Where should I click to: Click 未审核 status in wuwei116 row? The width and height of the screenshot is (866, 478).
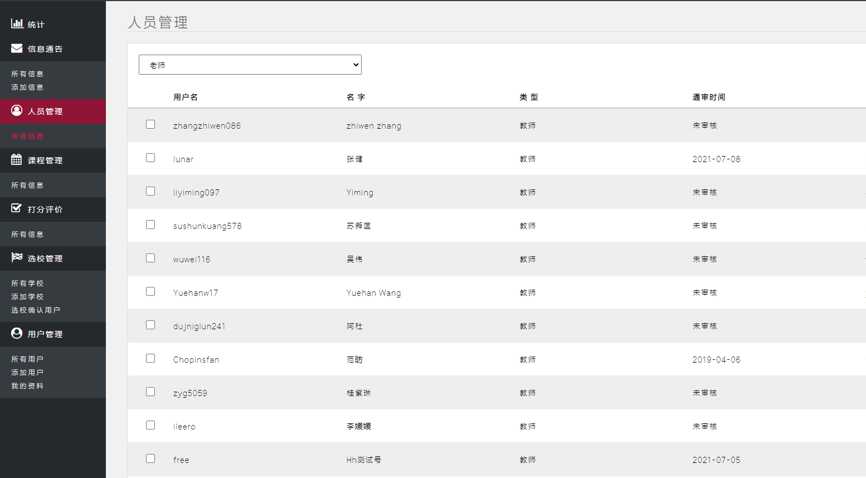point(705,260)
